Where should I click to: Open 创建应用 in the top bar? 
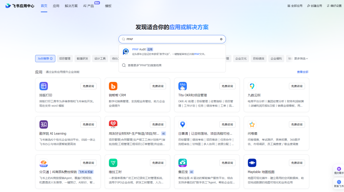(x=314, y=6)
